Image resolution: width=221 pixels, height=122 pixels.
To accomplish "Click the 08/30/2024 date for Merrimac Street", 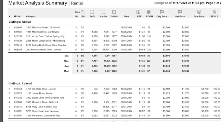I will pos(126,28).
